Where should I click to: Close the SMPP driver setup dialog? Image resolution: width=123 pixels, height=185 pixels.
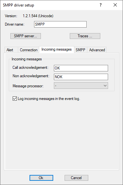click(x=115, y=5)
